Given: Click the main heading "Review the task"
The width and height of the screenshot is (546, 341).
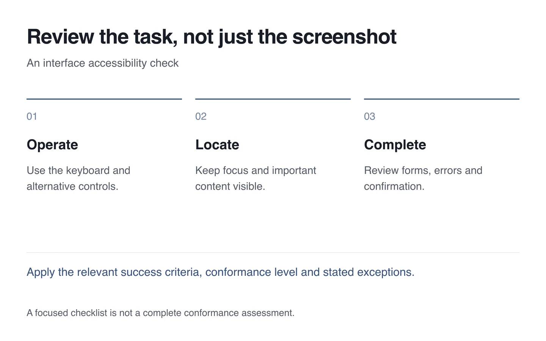Looking at the screenshot, I should [x=212, y=37].
